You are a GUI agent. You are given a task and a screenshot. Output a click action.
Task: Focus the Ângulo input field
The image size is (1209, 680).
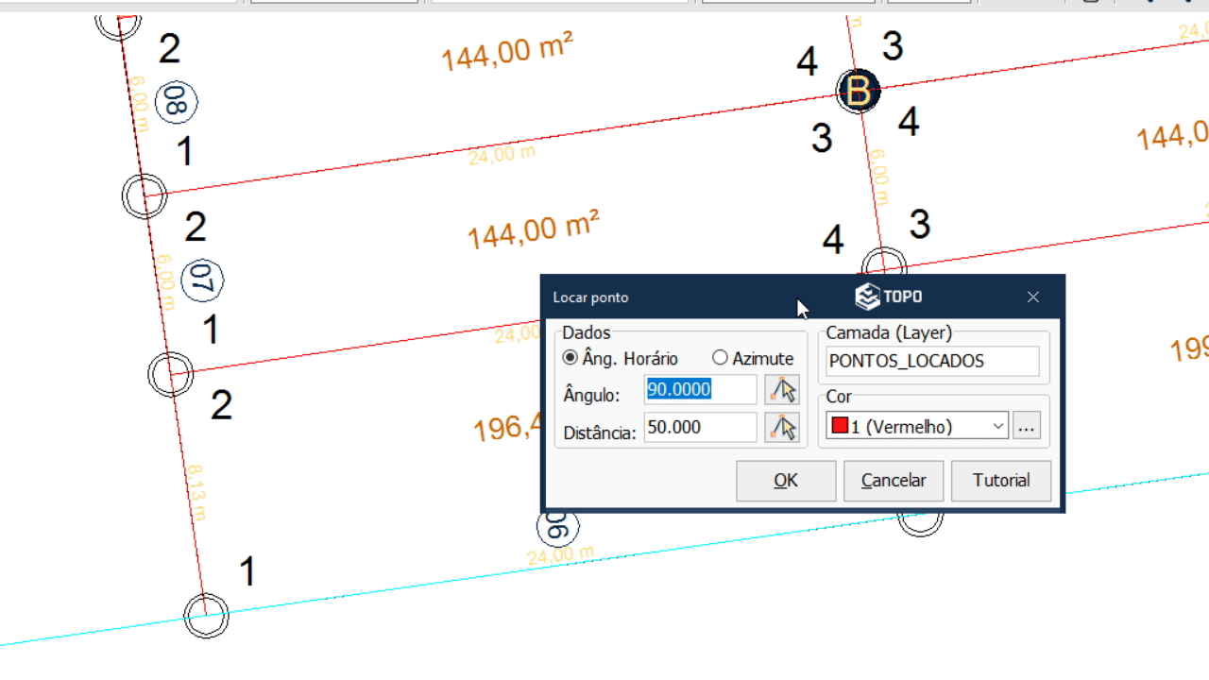pyautogui.click(x=700, y=389)
